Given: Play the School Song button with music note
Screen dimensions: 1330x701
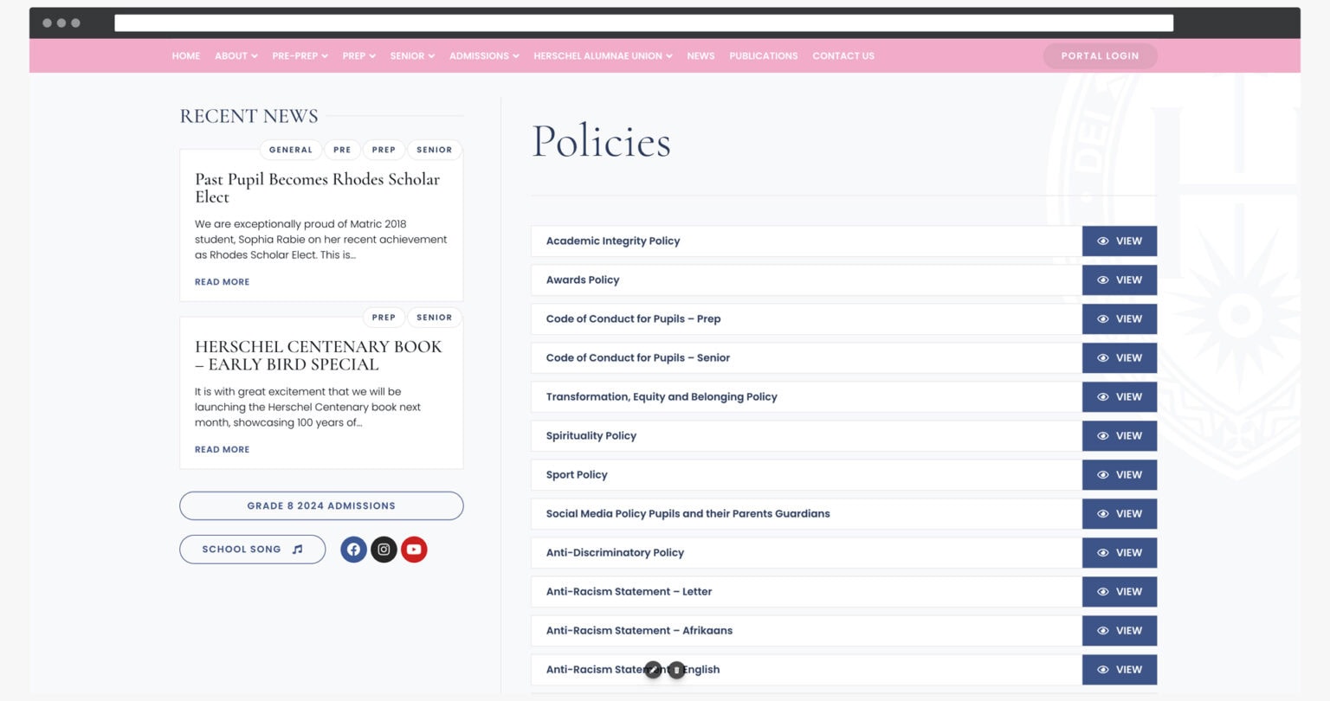Looking at the screenshot, I should click(x=252, y=550).
